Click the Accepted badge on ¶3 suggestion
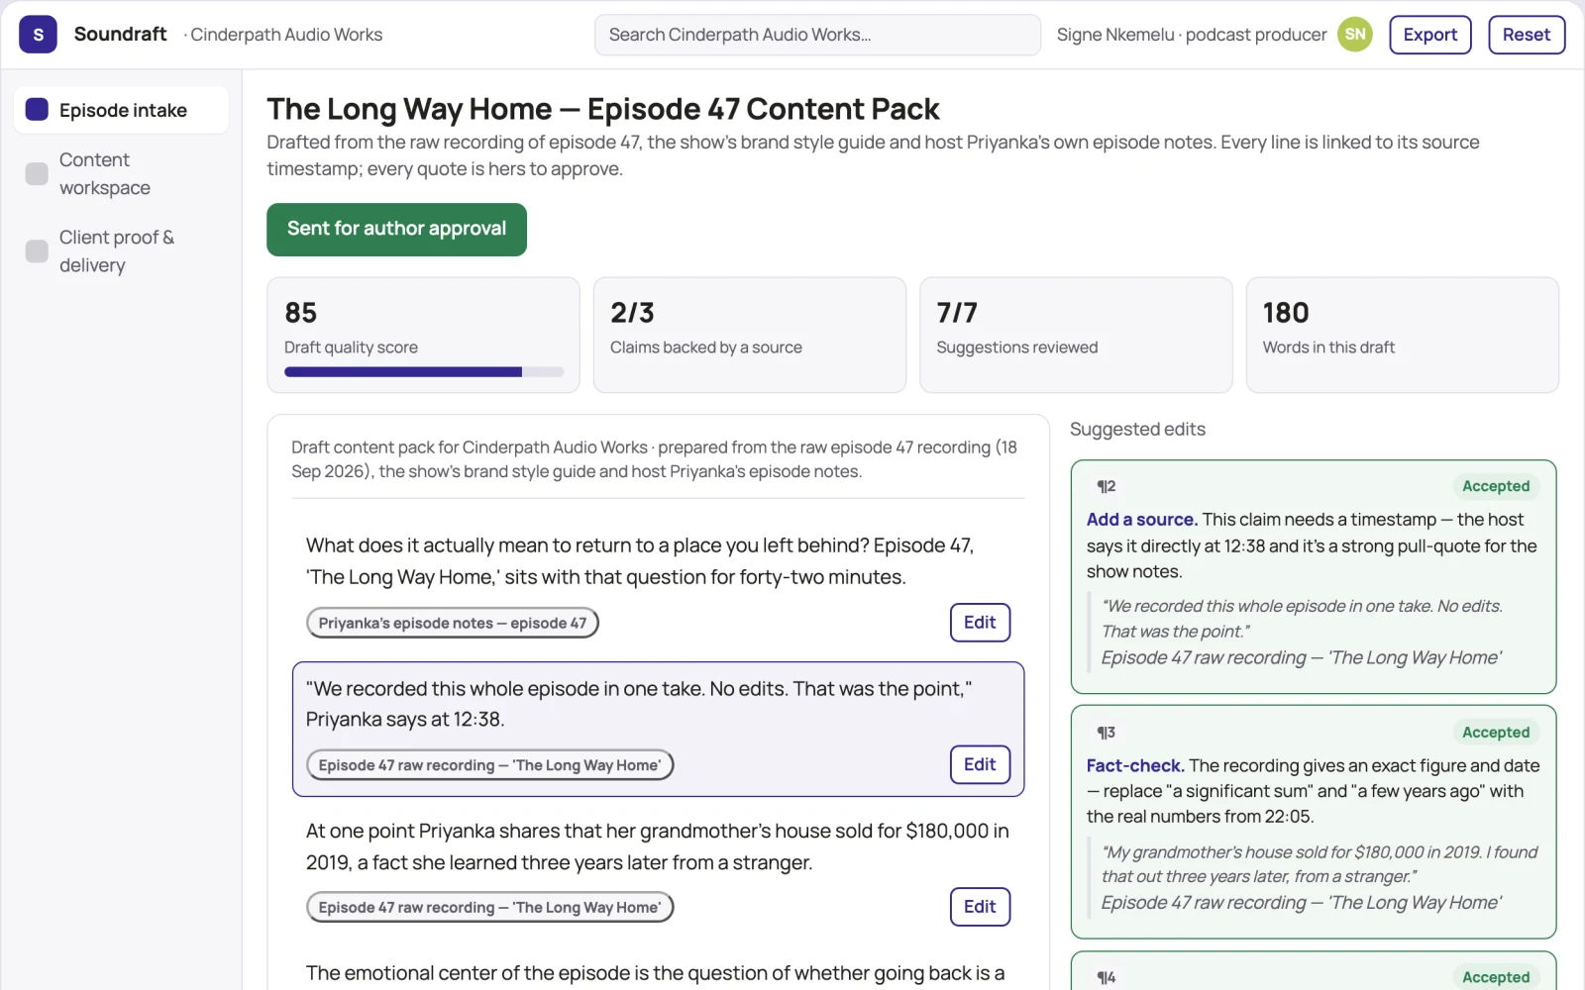This screenshot has height=990, width=1585. click(1496, 733)
